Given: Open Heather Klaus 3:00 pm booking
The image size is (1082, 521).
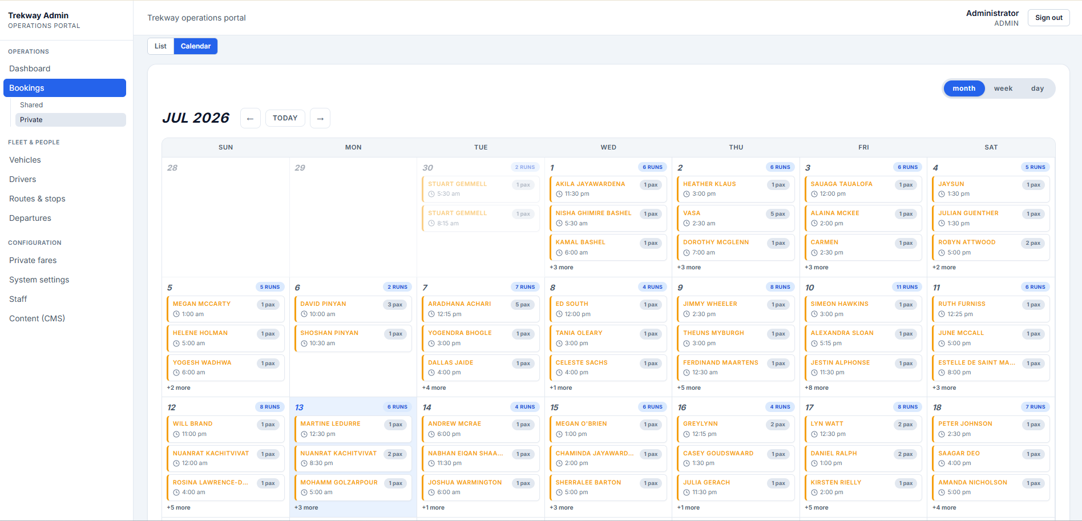Looking at the screenshot, I should (x=736, y=189).
